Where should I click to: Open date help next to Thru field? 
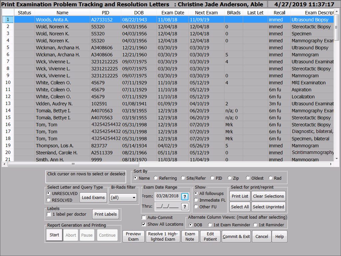(184, 206)
